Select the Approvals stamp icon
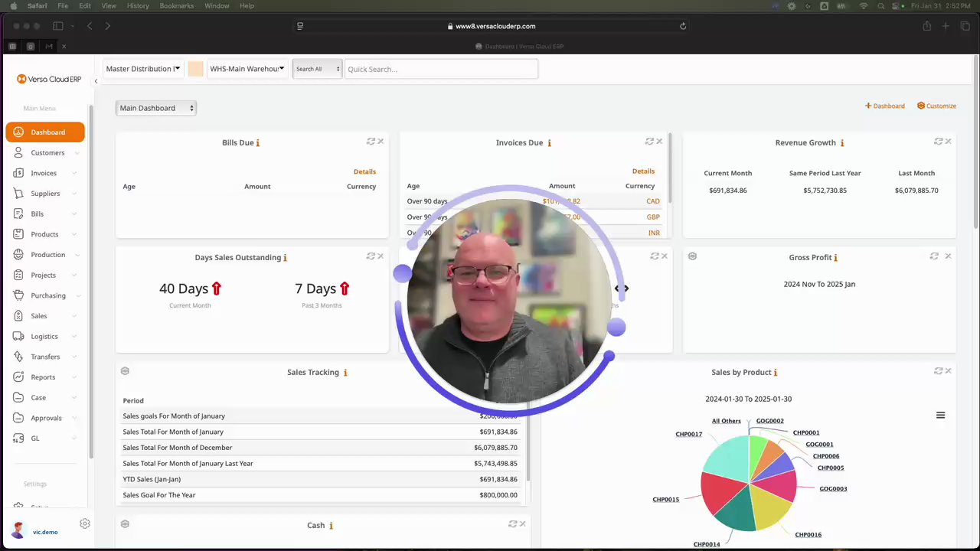This screenshot has height=551, width=980. [19, 418]
